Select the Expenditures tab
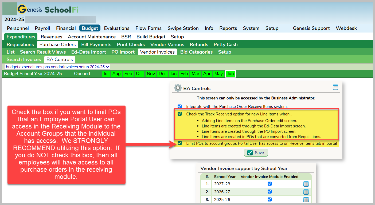 point(21,37)
